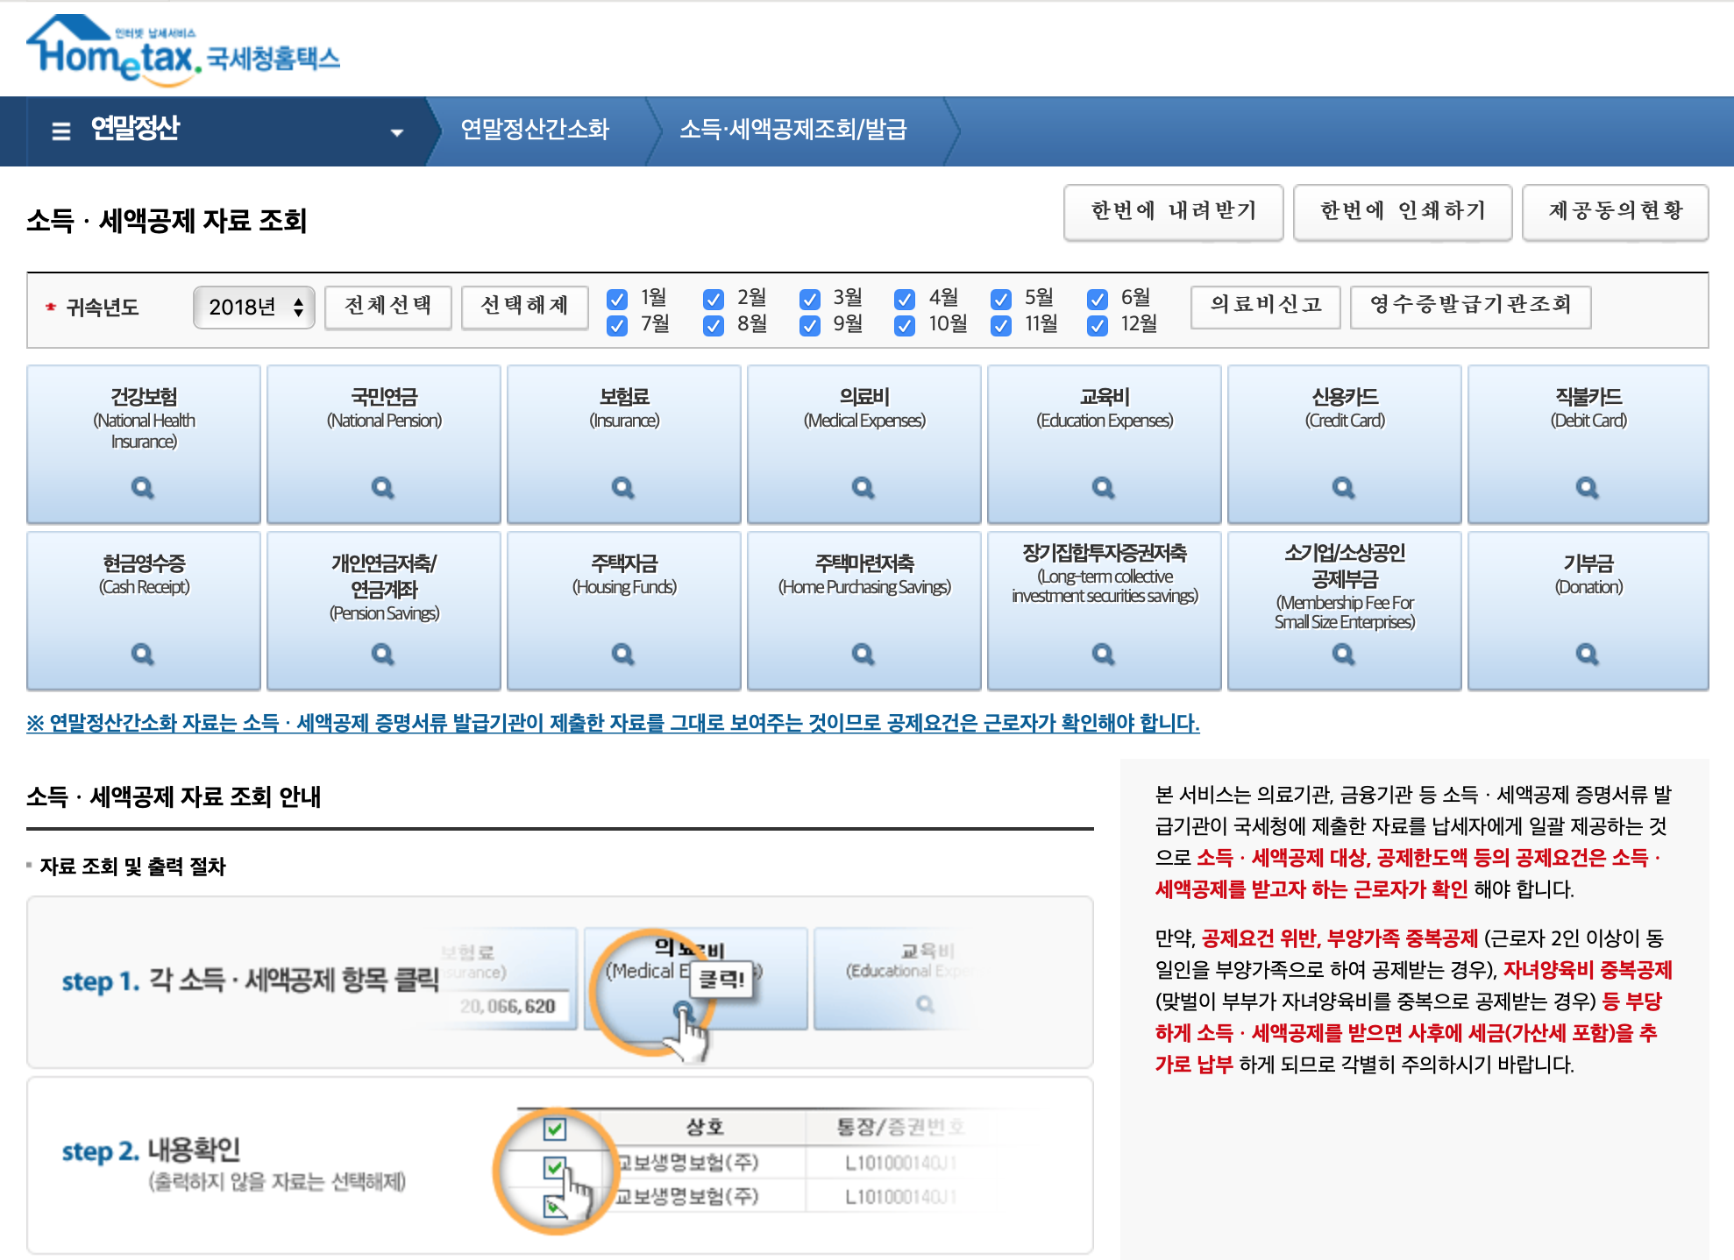
Task: Toggle the 12월 month checkbox
Action: (x=1097, y=325)
